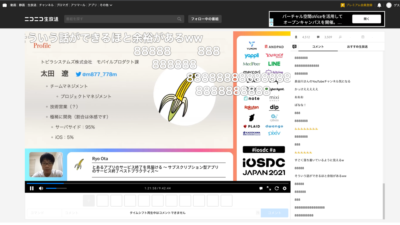The width and height of the screenshot is (400, 225).
Task: Click フォロー中の番組 button
Action: point(205,19)
